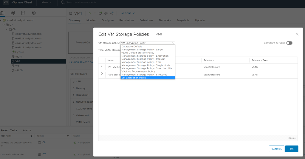Close the dialog with the X button

(x=297, y=35)
